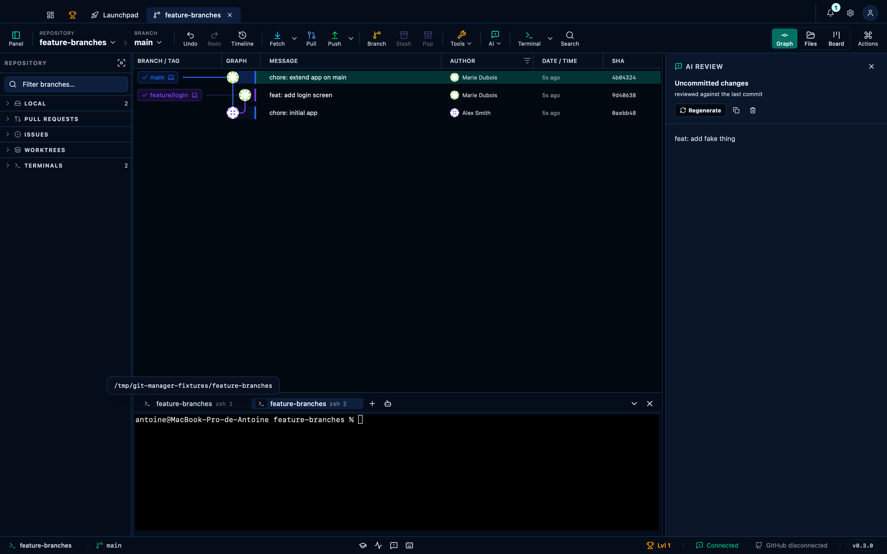Open the dashboard grid icon
This screenshot has width=887, height=554.
(50, 15)
